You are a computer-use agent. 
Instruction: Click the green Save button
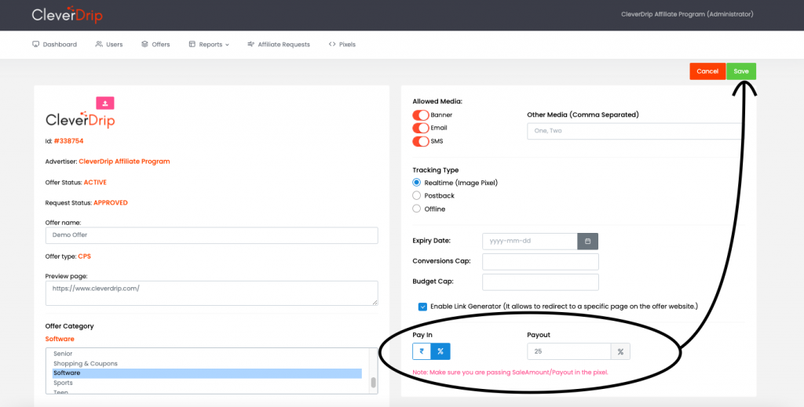[x=741, y=71]
